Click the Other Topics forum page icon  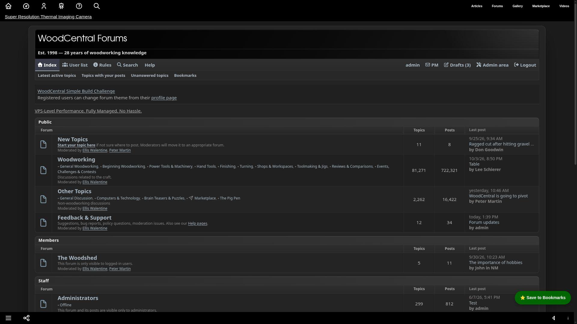[x=43, y=199]
